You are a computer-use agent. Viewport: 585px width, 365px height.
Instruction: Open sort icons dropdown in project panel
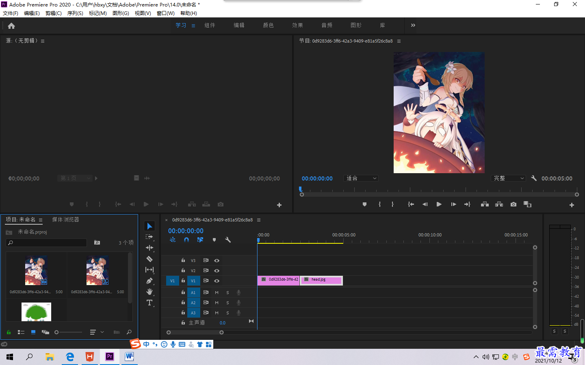coord(97,332)
